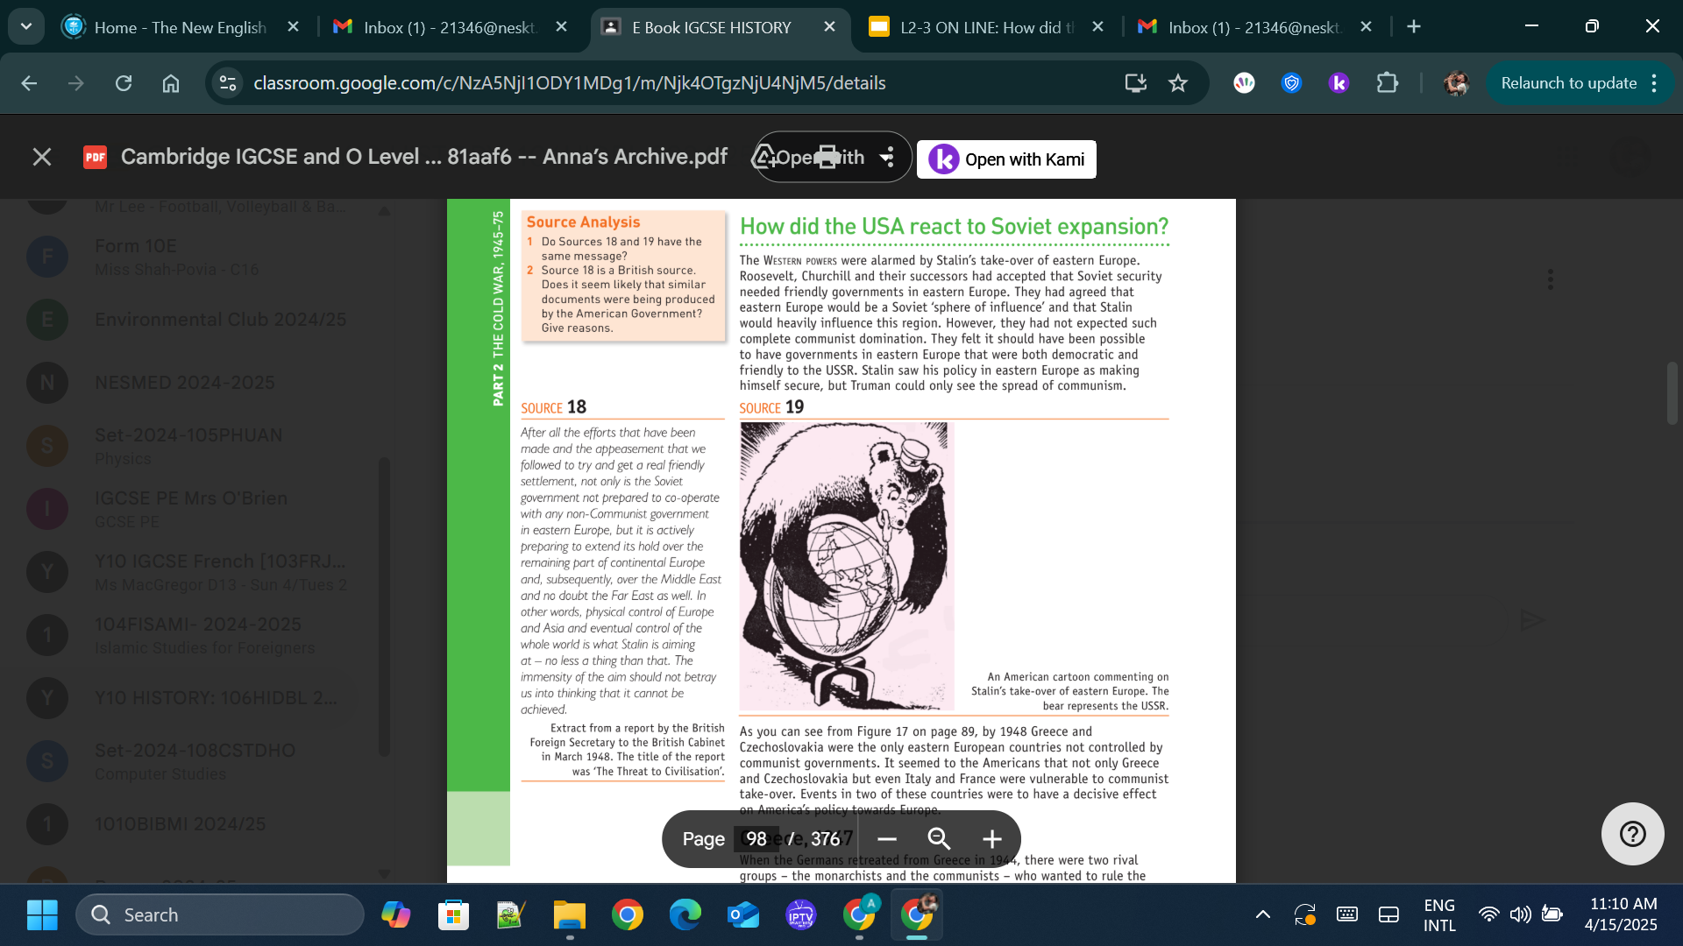The image size is (1683, 946).
Task: Open the Help question mark button
Action: point(1631,834)
